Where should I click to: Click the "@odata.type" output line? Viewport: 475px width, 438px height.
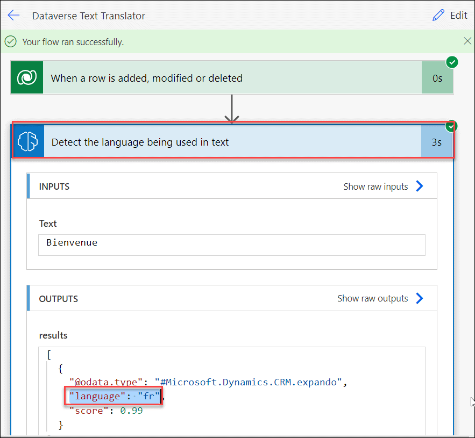pos(208,382)
